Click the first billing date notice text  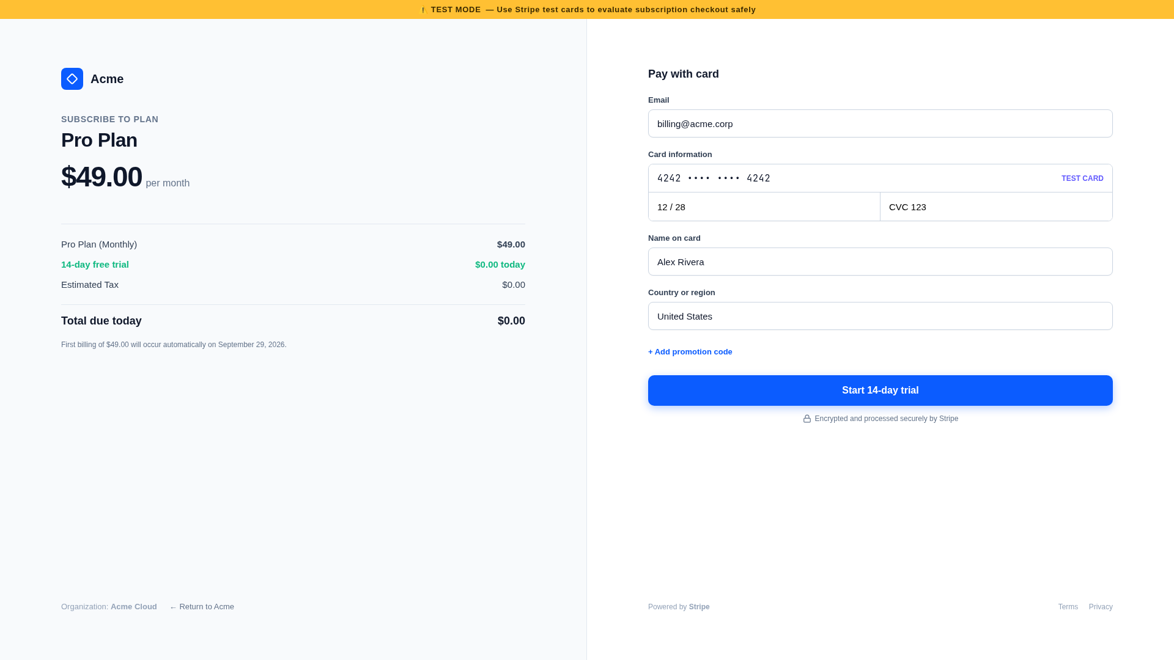pos(174,345)
